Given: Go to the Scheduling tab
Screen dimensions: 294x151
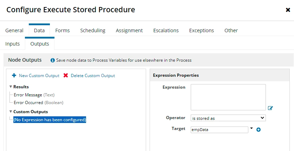Looking at the screenshot, I should point(93,30).
